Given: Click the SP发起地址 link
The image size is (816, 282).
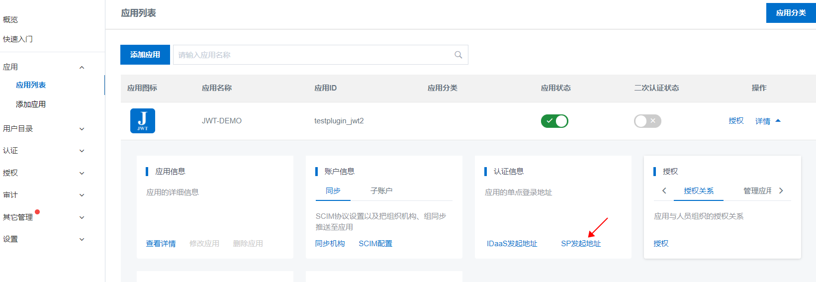Looking at the screenshot, I should click(581, 243).
